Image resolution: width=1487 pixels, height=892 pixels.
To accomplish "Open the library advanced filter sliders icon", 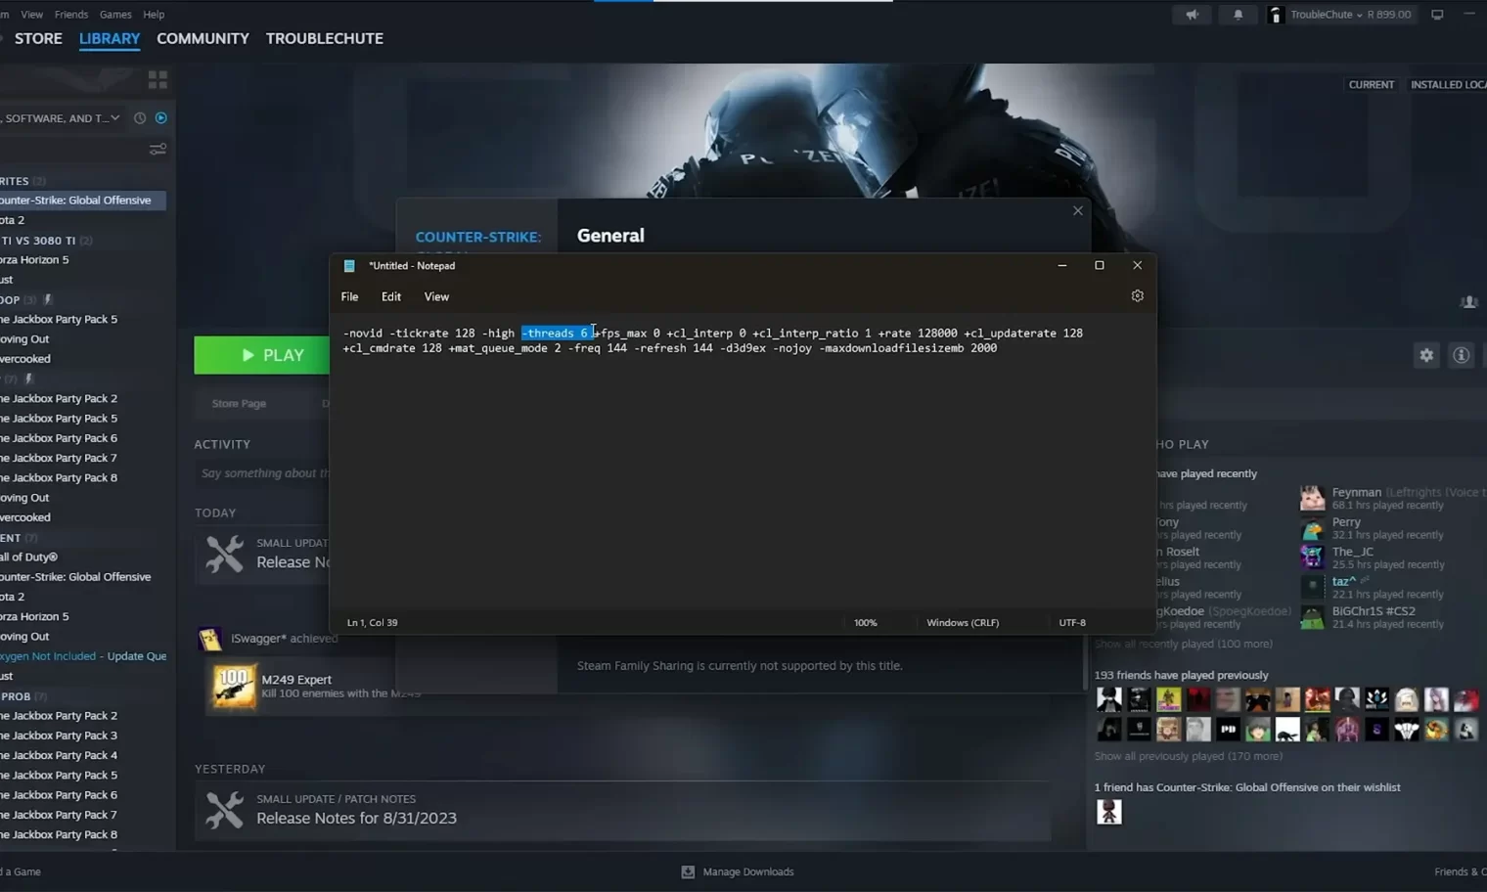I will tap(158, 150).
